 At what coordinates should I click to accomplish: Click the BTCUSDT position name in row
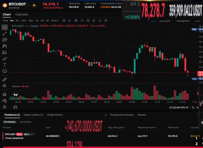click(10, 134)
